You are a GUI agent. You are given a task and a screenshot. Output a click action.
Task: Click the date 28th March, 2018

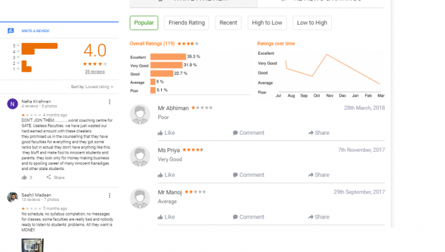[364, 108]
